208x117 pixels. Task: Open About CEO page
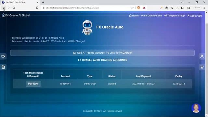(195, 16)
